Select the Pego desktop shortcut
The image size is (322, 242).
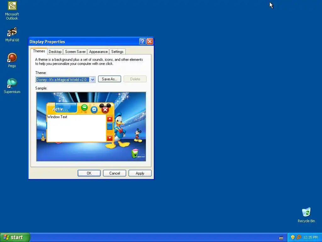(x=12, y=60)
